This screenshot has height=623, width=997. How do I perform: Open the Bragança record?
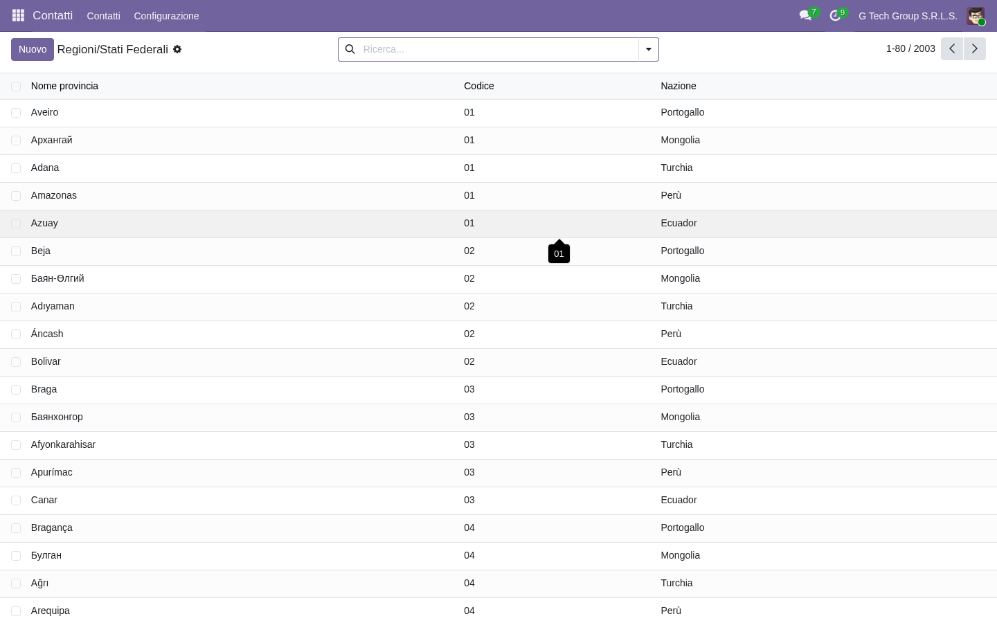click(52, 527)
